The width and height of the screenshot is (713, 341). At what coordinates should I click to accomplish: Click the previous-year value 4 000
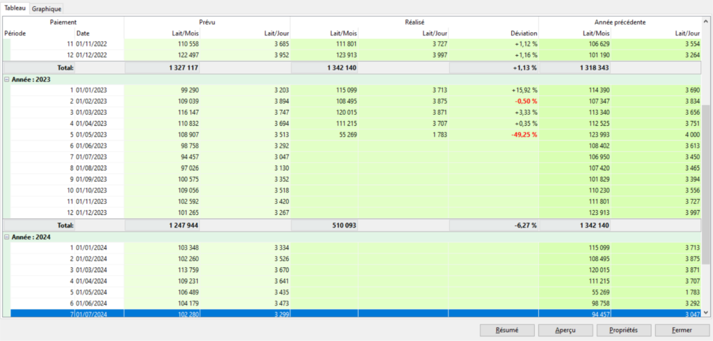click(693, 134)
